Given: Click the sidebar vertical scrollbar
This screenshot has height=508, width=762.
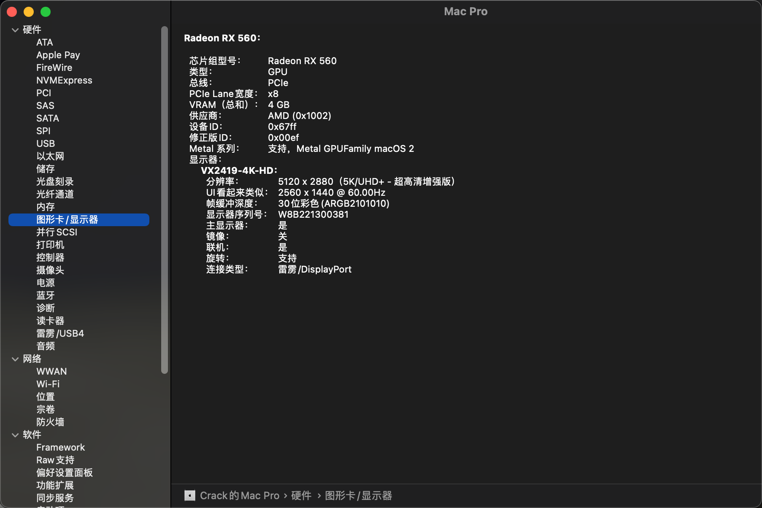Looking at the screenshot, I should [165, 200].
